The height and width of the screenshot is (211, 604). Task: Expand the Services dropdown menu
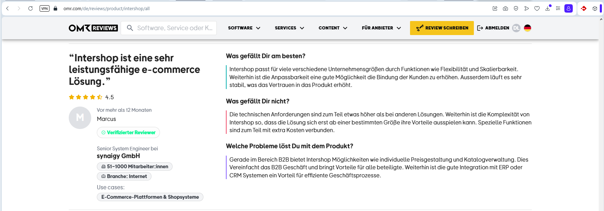[289, 28]
